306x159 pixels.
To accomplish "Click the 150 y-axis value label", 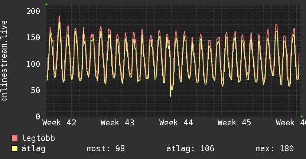I will click(x=33, y=37).
